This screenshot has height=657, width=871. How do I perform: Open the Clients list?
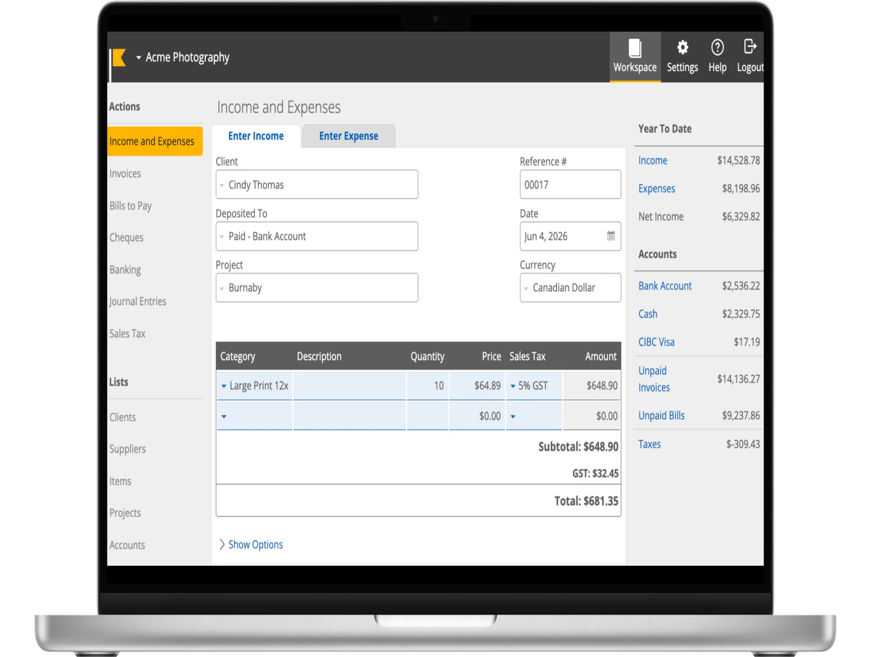pyautogui.click(x=122, y=417)
